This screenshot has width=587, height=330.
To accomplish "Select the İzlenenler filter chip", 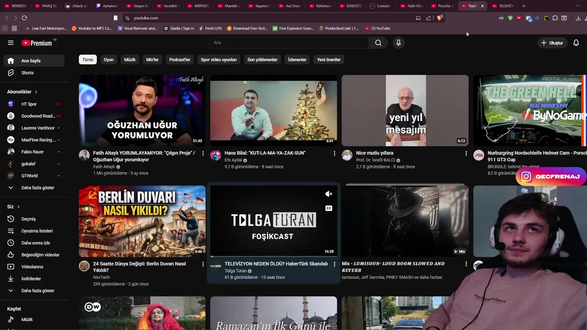I will pos(297,60).
